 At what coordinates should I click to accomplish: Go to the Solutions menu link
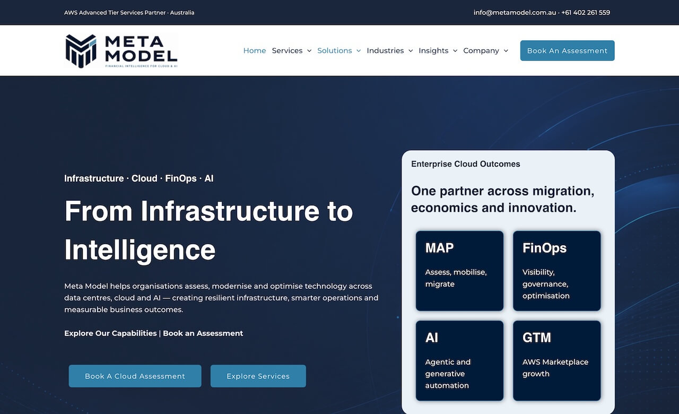tap(335, 50)
